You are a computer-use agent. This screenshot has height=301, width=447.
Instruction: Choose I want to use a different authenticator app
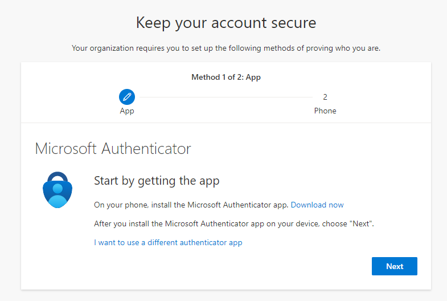168,242
